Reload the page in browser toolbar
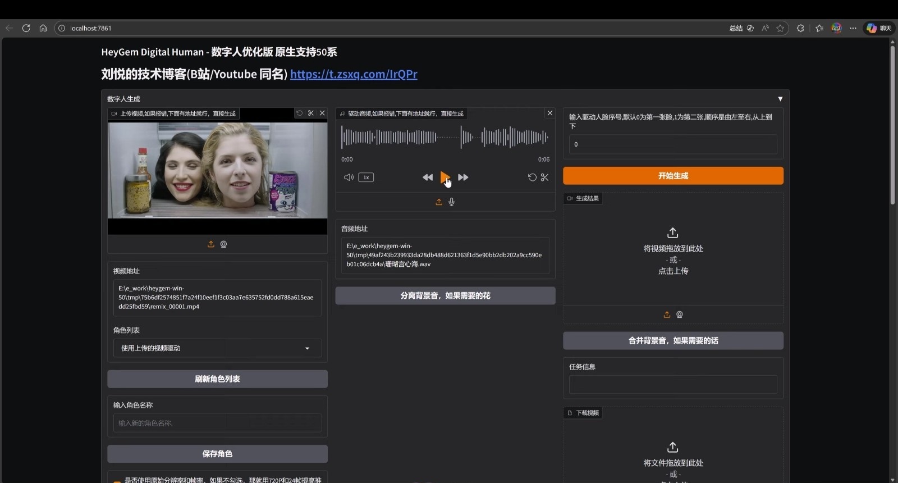This screenshot has width=898, height=483. pos(26,28)
